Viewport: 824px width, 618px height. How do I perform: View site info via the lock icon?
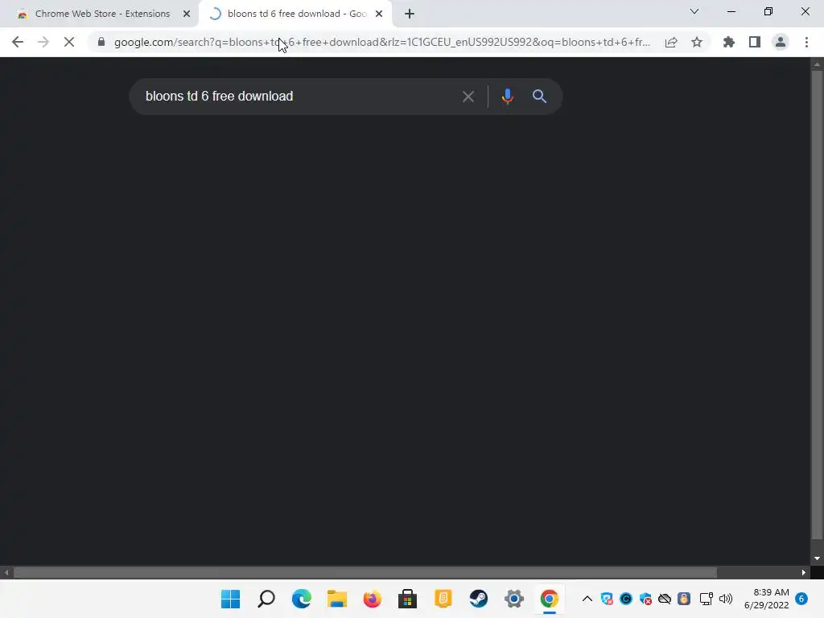coord(101,42)
